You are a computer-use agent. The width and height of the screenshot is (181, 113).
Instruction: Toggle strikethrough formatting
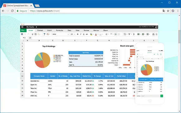tap(87, 34)
